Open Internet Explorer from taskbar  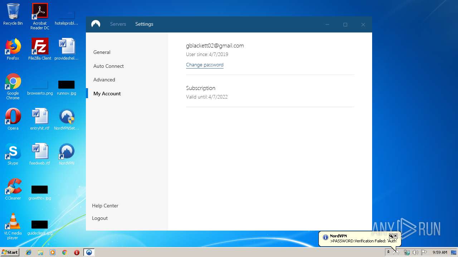click(x=29, y=252)
